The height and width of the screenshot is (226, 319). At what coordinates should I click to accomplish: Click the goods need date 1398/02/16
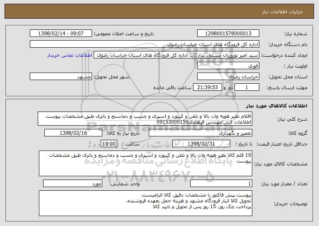click(73, 133)
